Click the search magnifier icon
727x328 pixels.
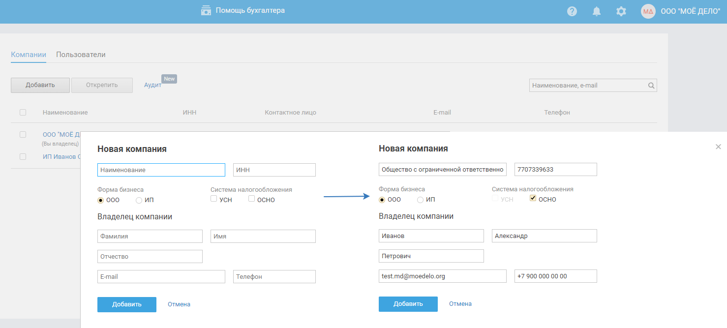pyautogui.click(x=651, y=86)
